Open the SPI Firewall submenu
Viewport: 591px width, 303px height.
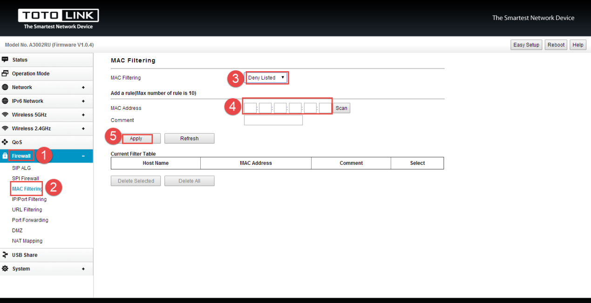26,178
